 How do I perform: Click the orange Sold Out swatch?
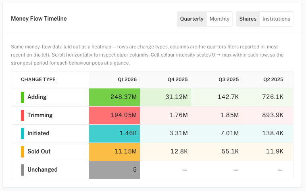tap(23, 152)
